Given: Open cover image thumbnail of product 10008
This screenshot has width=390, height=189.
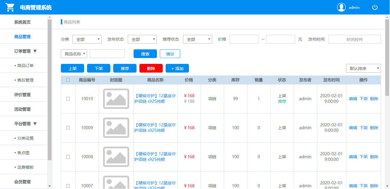Looking at the screenshot, I should click(116, 157).
